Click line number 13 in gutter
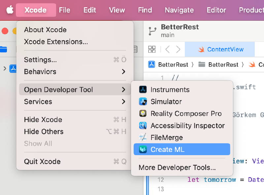The height and width of the screenshot is (195, 264). tap(161, 189)
